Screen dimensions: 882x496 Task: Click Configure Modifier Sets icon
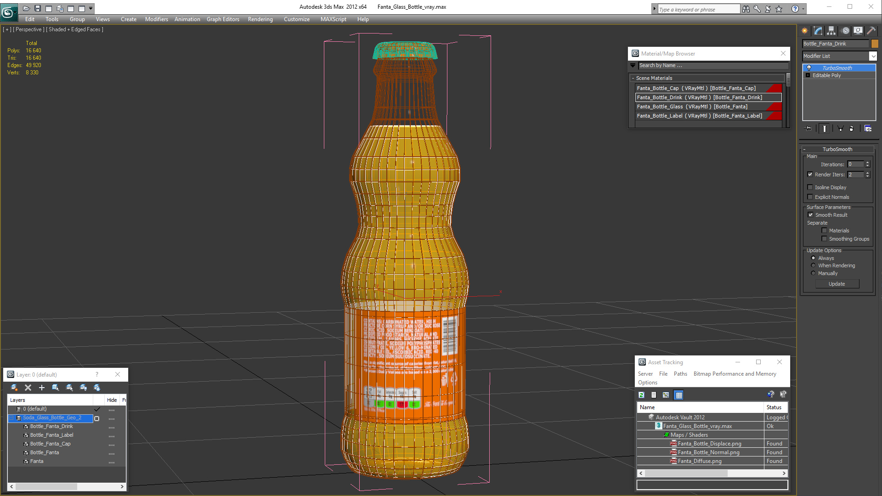coord(868,129)
